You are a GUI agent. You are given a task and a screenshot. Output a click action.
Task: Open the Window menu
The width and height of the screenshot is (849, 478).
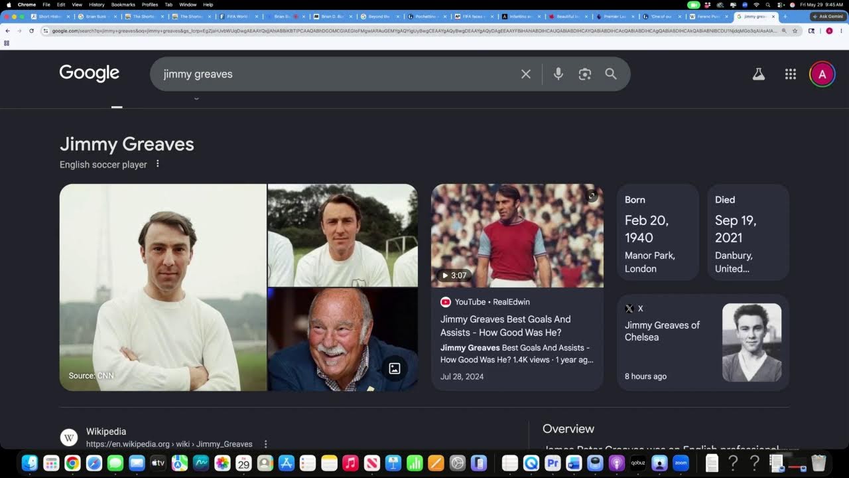pyautogui.click(x=188, y=5)
